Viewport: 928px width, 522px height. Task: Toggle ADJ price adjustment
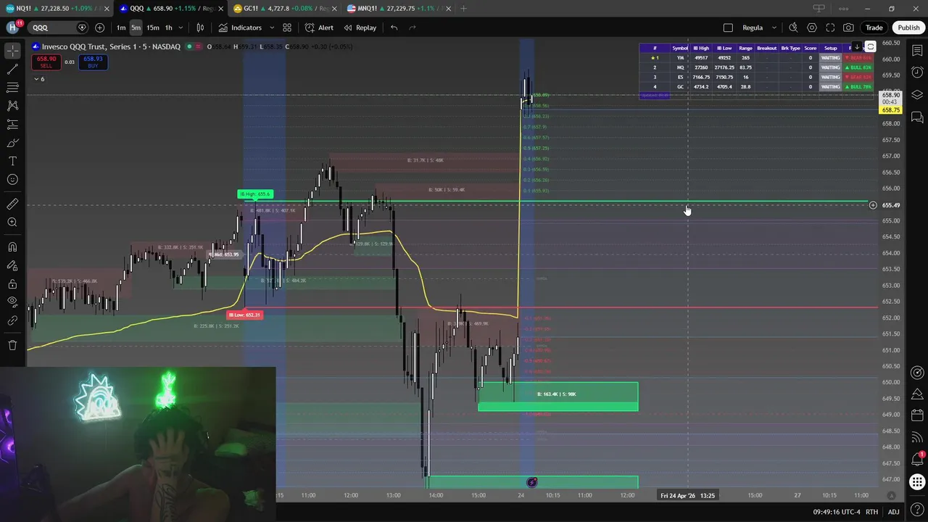pyautogui.click(x=893, y=512)
